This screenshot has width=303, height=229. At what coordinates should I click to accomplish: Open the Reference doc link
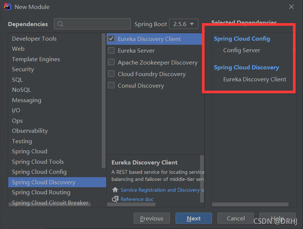[137, 199]
